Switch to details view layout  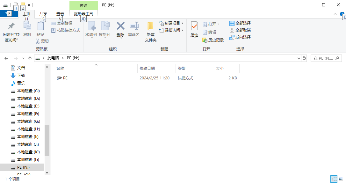point(334,179)
